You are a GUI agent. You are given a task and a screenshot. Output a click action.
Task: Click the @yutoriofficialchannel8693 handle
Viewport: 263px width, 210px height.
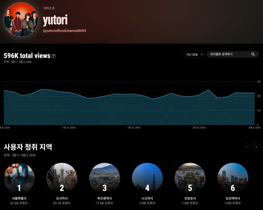coord(65,31)
